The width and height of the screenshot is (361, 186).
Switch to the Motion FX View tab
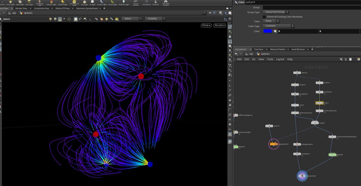point(63,8)
